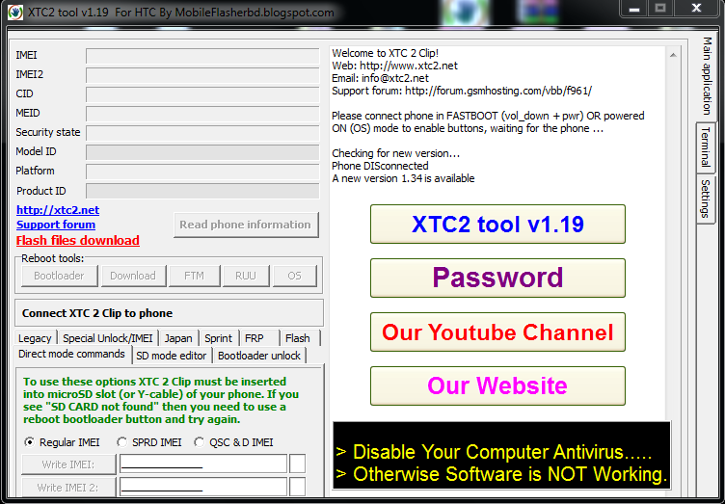Screen dimensions: 725x504
Task: Click log scrollbar up arrow
Action: (x=673, y=55)
